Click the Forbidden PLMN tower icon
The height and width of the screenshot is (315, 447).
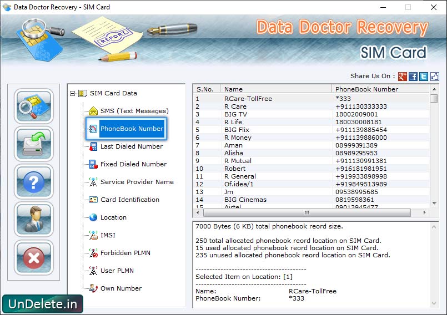coord(93,253)
